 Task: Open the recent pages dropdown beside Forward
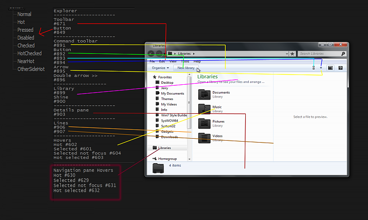(x=164, y=54)
